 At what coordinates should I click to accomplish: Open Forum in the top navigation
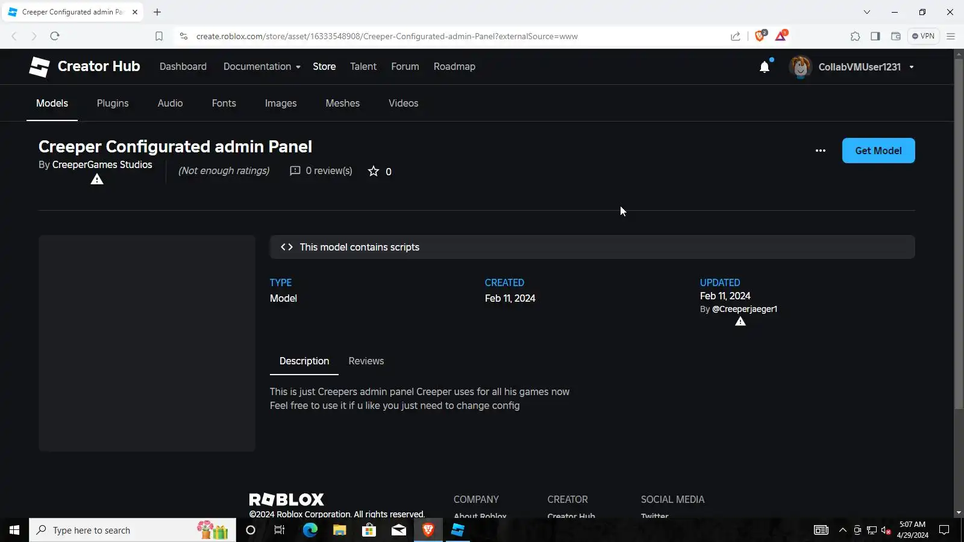(405, 67)
